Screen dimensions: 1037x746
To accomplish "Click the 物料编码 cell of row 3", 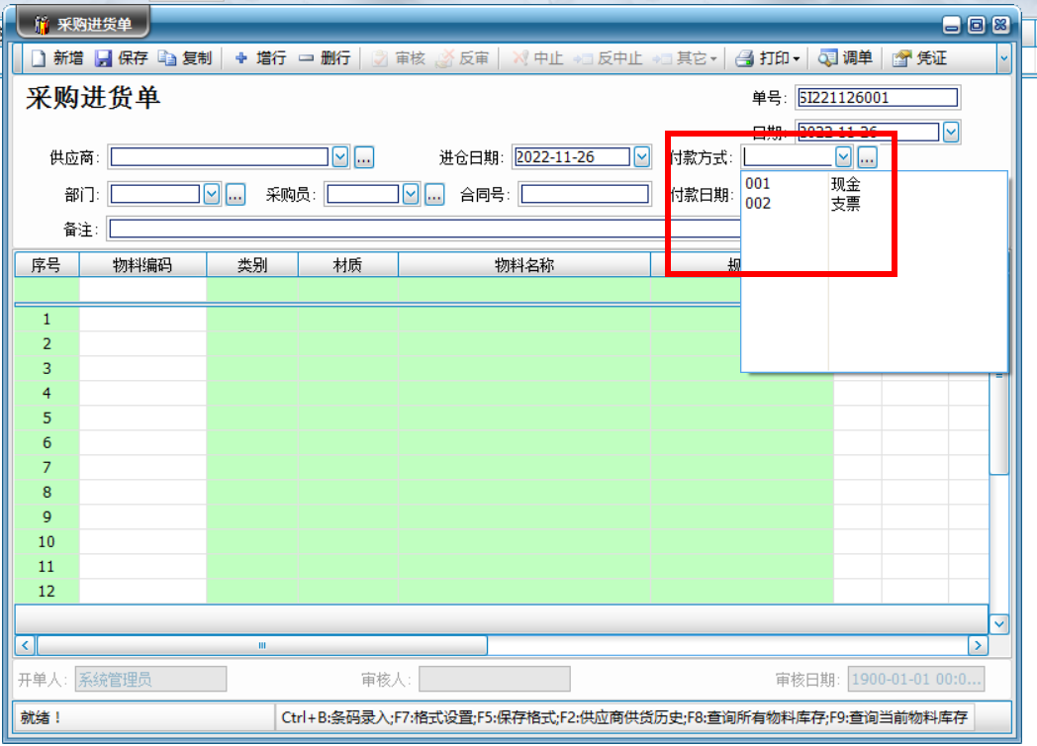I will [x=142, y=368].
